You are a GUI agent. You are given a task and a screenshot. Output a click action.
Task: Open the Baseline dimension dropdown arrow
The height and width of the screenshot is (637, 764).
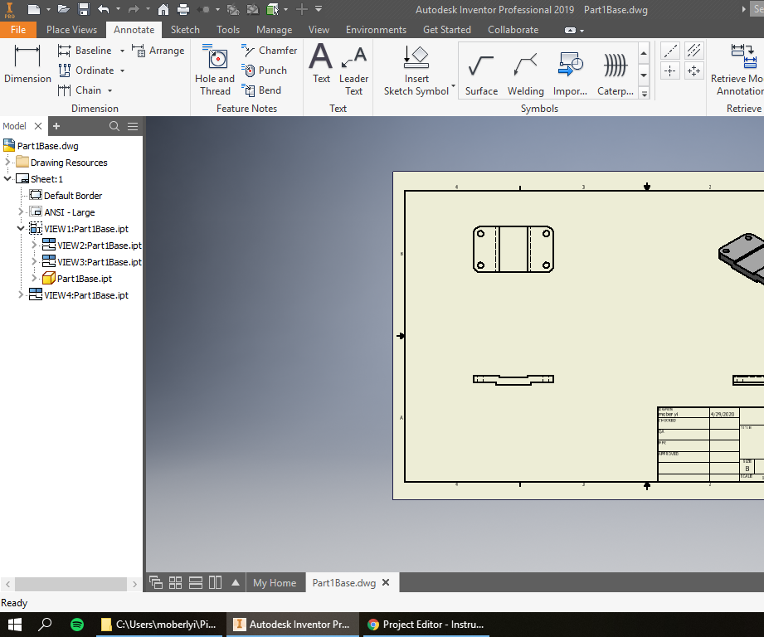[121, 50]
